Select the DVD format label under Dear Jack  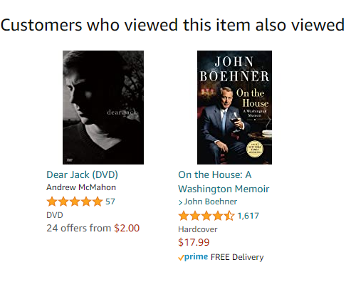point(55,215)
